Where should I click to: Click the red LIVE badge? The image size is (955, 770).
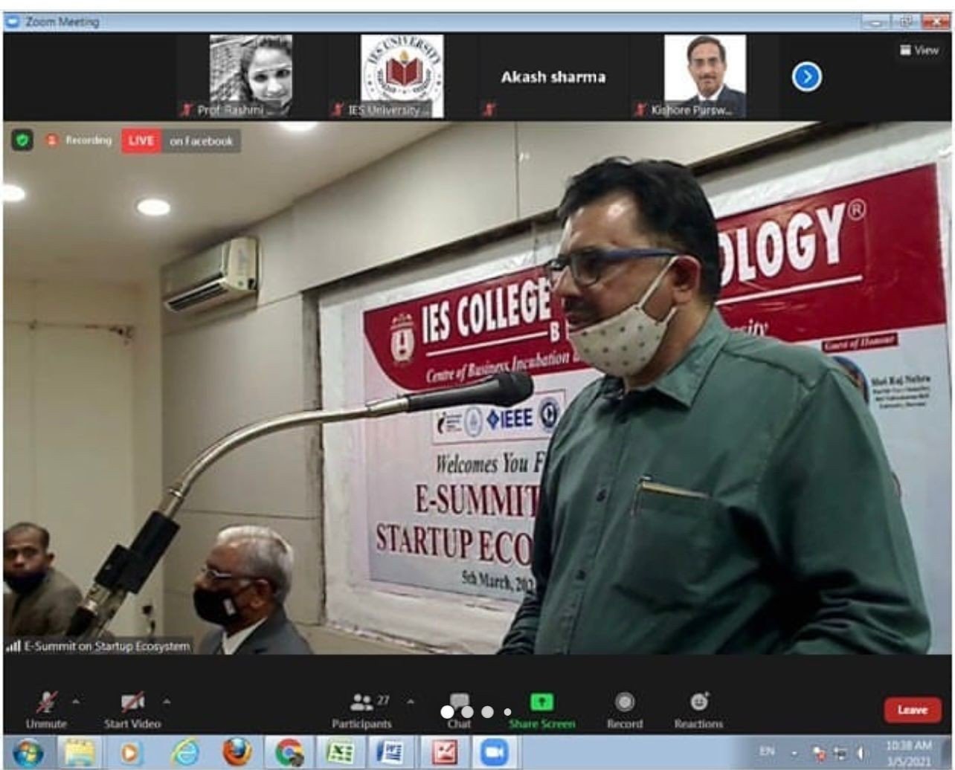[141, 140]
